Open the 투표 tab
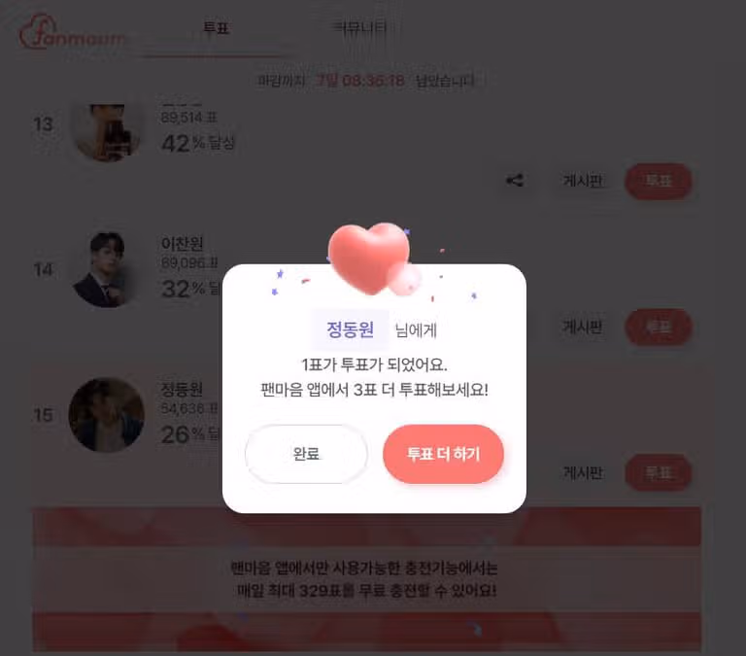Screen dimensions: 746x656 coord(217,28)
